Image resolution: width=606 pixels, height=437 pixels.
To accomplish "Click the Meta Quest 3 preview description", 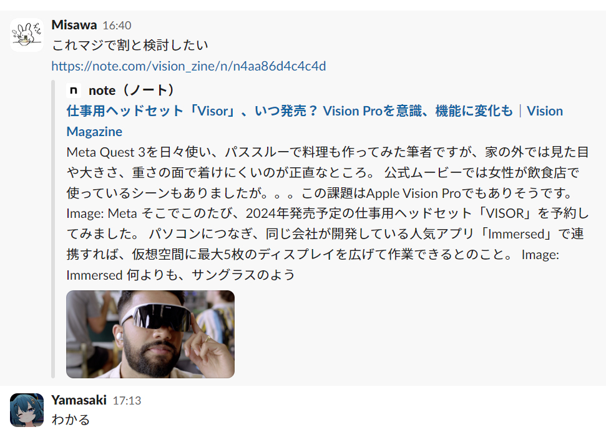I will tap(328, 213).
